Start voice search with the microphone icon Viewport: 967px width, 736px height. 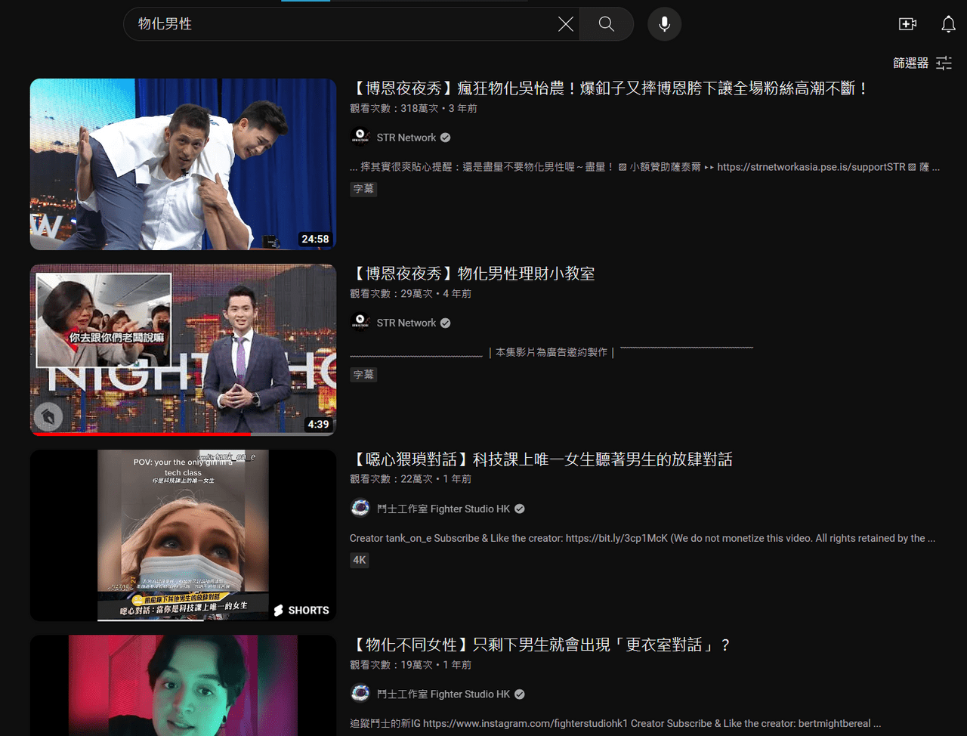[665, 24]
